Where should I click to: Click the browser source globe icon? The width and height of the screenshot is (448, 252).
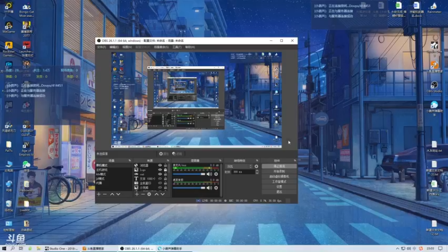[136, 165]
